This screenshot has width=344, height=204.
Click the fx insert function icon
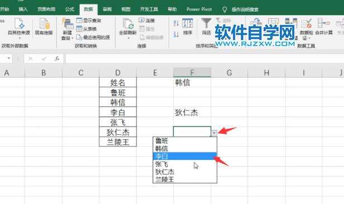pos(57,59)
